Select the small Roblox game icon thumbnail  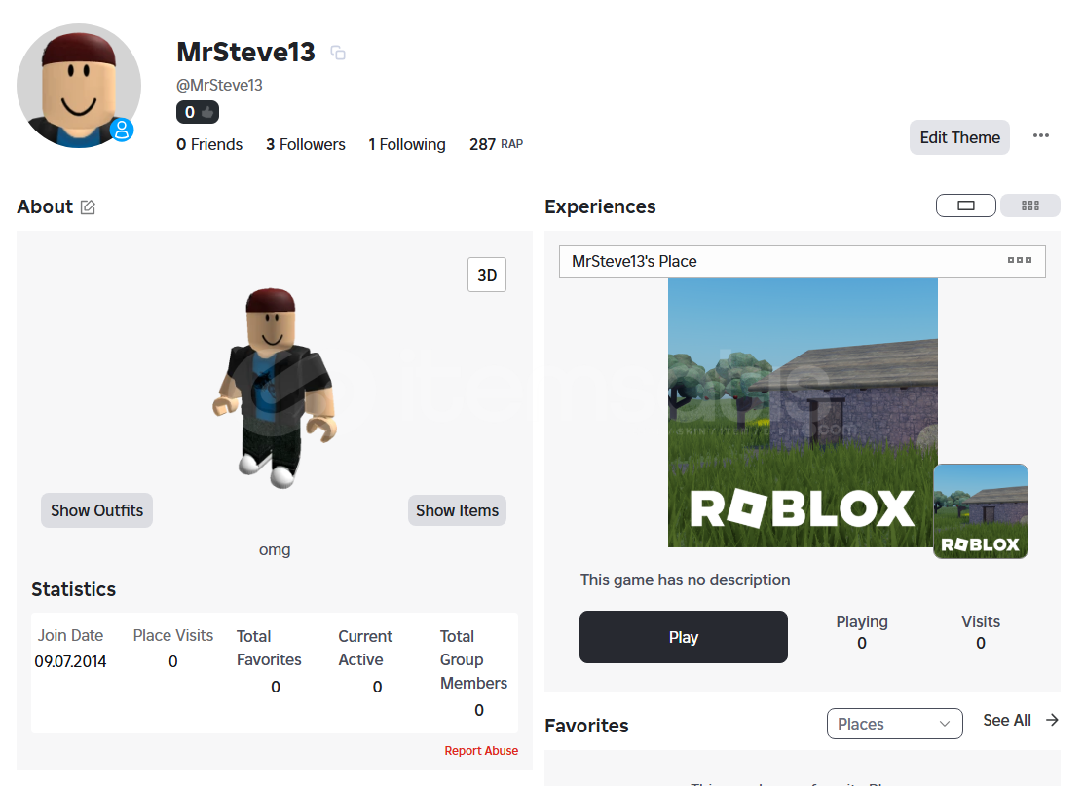click(x=981, y=511)
